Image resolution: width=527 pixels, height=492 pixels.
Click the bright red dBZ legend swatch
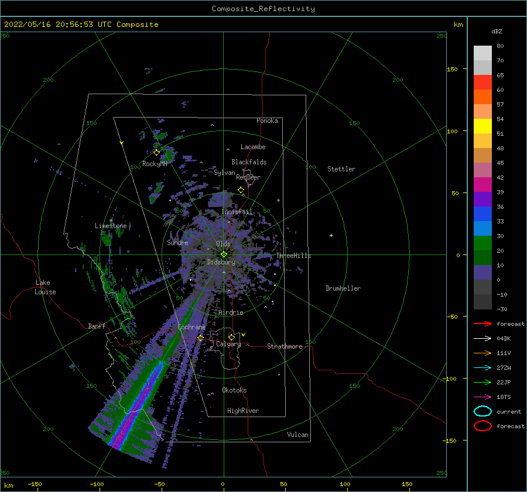[482, 82]
